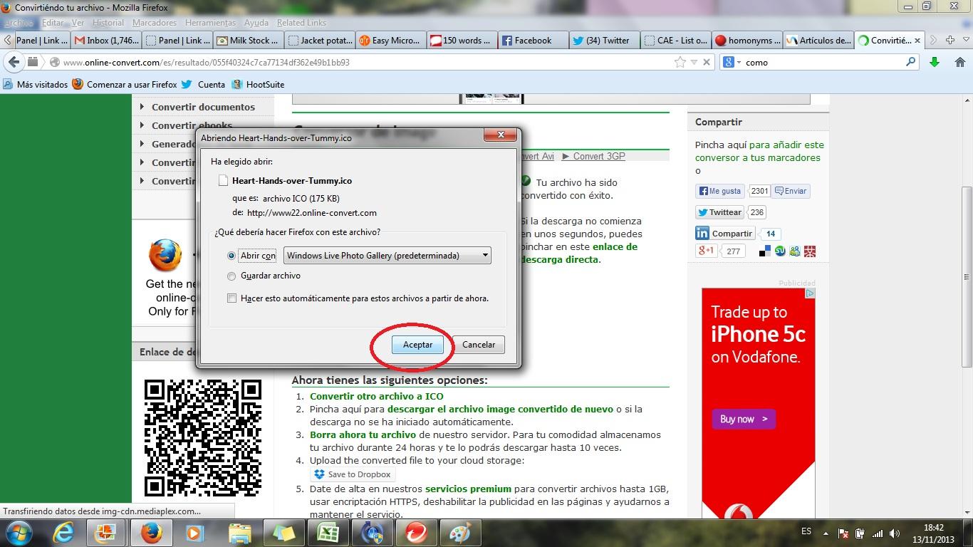Click the Save to Dropbox button
The image size is (973, 547).
click(x=353, y=474)
